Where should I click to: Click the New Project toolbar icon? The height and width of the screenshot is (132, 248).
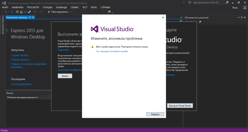pos(17,12)
